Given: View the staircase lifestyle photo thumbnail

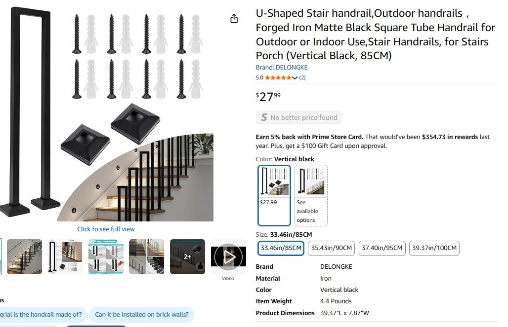Looking at the screenshot, I should tap(25, 257).
